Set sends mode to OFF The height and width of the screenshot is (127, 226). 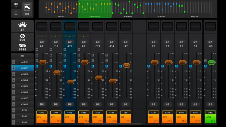point(22,56)
